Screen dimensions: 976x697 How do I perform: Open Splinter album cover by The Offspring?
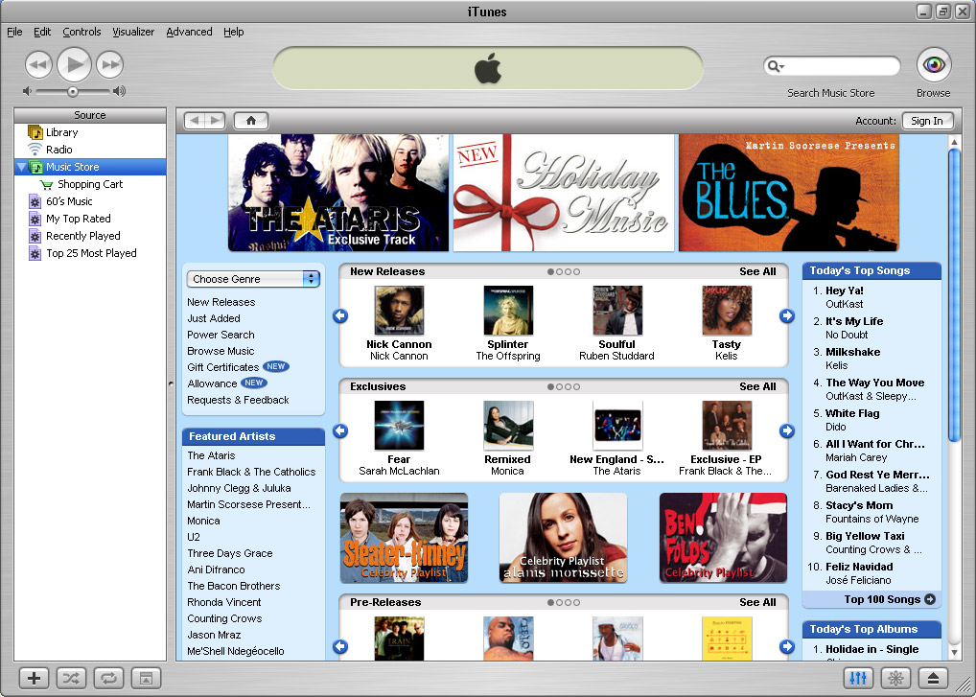[x=508, y=311]
